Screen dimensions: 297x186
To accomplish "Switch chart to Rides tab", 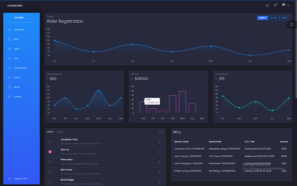I will tap(285, 18).
